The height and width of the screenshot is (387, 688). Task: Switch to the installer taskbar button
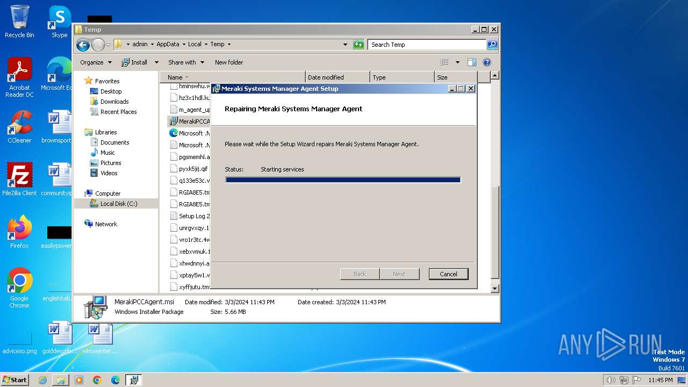[134, 380]
